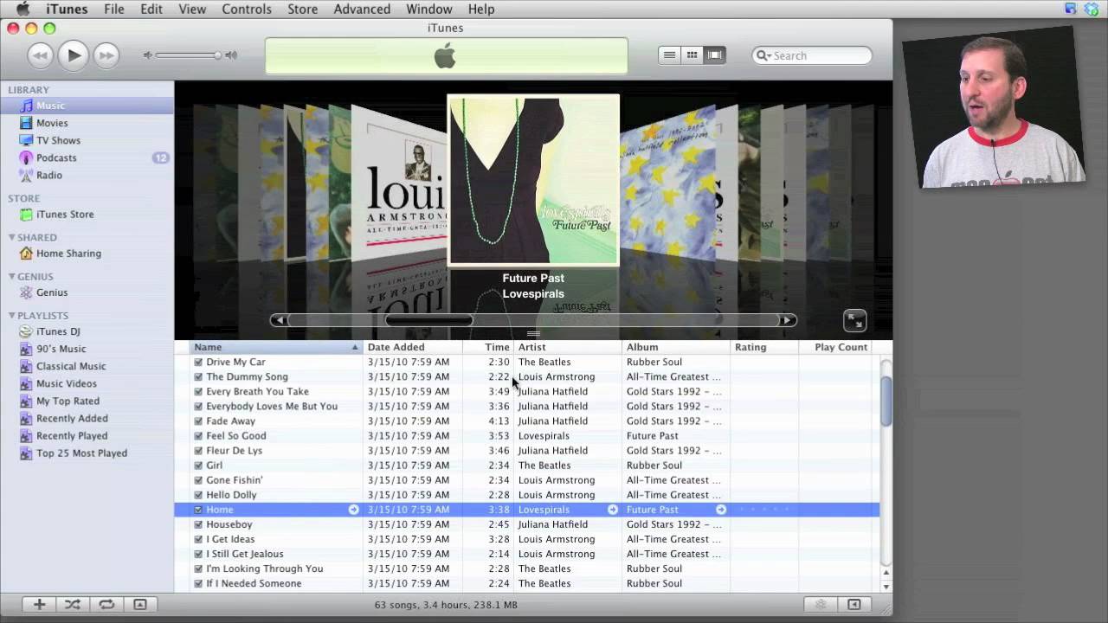The image size is (1108, 623).
Task: Click the Create Playlist plus button
Action: tap(39, 605)
